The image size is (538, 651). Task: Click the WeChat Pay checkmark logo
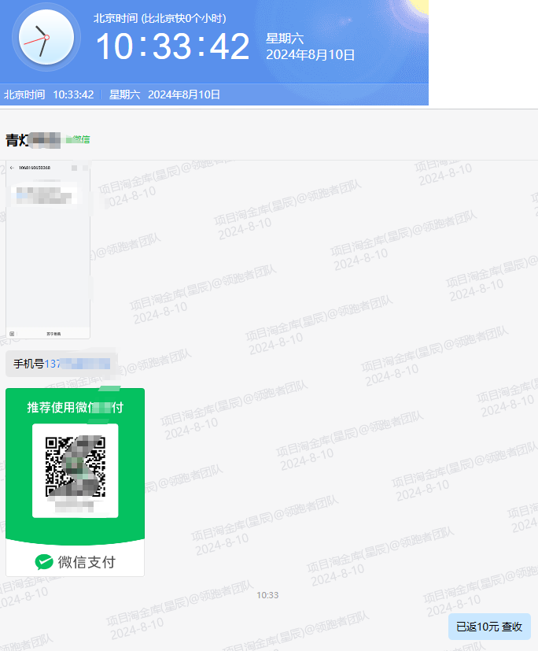click(x=44, y=562)
